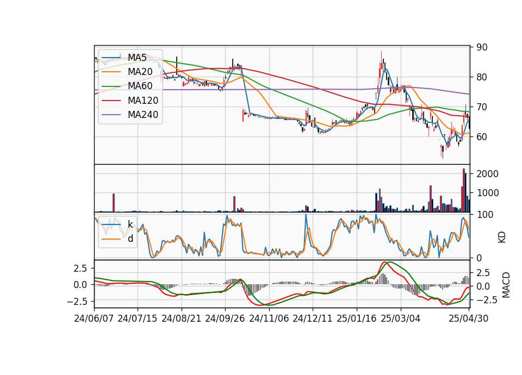The width and height of the screenshot is (522, 375).
Task: Click the 25/03/04 date label
Action: (x=401, y=318)
